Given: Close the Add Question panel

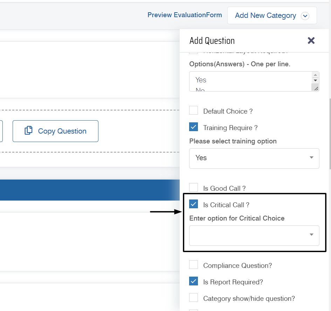Looking at the screenshot, I should (311, 40).
